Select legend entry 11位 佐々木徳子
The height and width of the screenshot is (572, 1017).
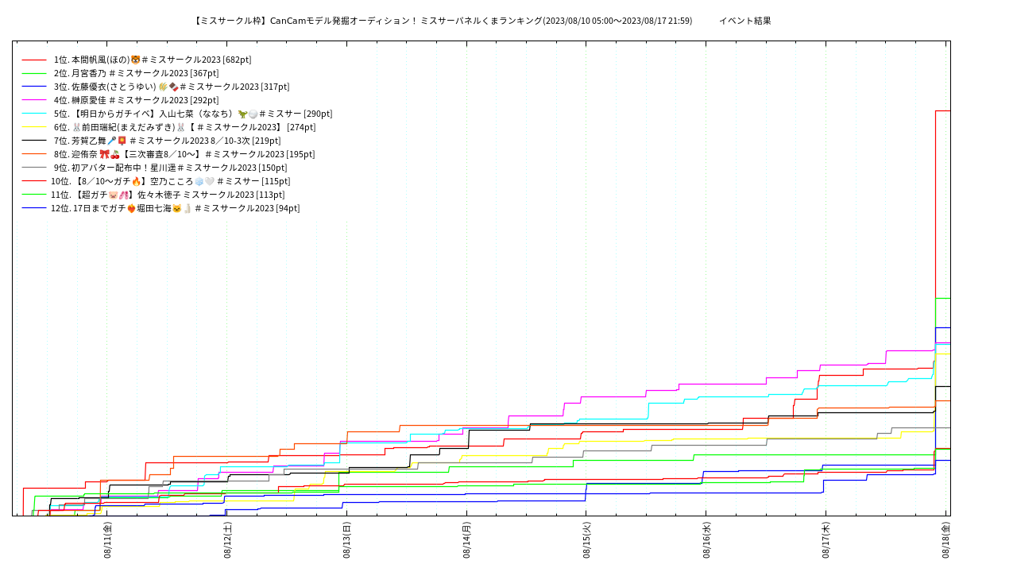click(168, 195)
